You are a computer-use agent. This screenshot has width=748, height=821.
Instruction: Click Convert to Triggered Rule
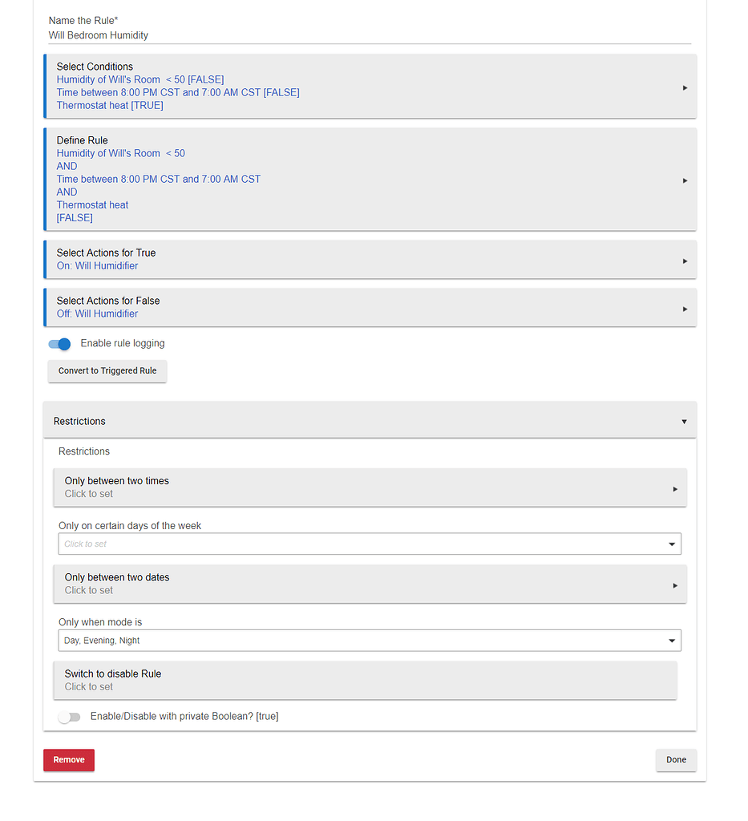click(x=107, y=370)
